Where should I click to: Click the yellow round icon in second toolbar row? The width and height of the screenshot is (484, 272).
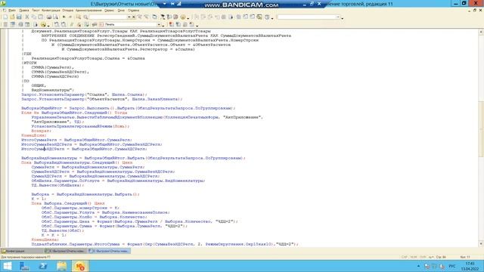tap(43, 24)
